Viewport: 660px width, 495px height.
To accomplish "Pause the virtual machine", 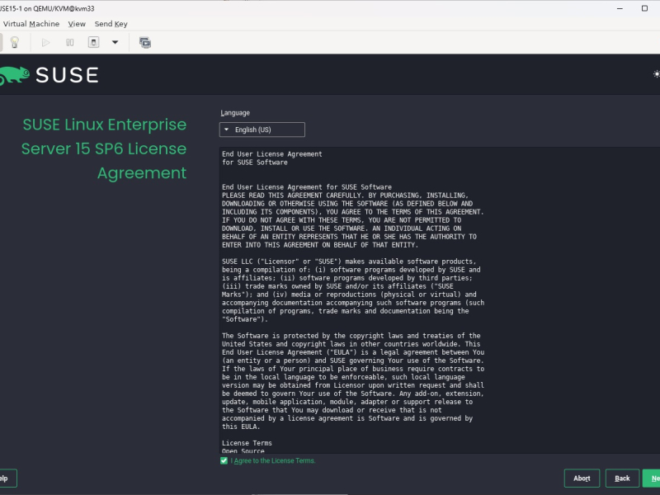I will (x=70, y=43).
